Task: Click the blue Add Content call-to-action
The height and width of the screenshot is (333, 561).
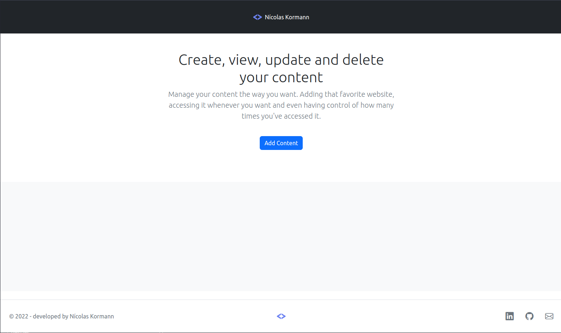Action: pos(281,143)
